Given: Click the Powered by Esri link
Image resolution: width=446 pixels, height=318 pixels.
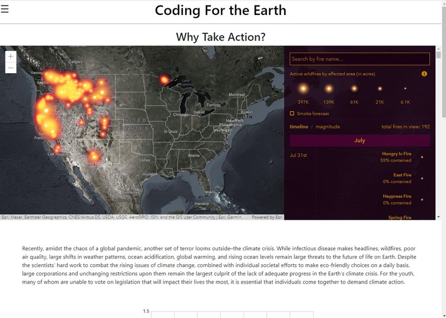Looking at the screenshot, I should 267,217.
